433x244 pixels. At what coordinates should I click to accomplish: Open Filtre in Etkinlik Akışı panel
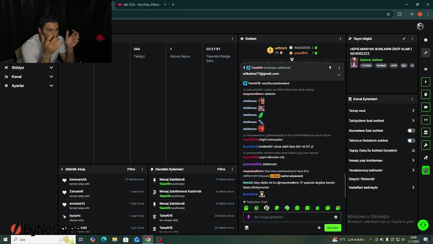coord(131,169)
